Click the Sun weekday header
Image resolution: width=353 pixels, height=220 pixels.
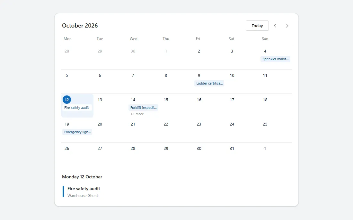(x=265, y=39)
